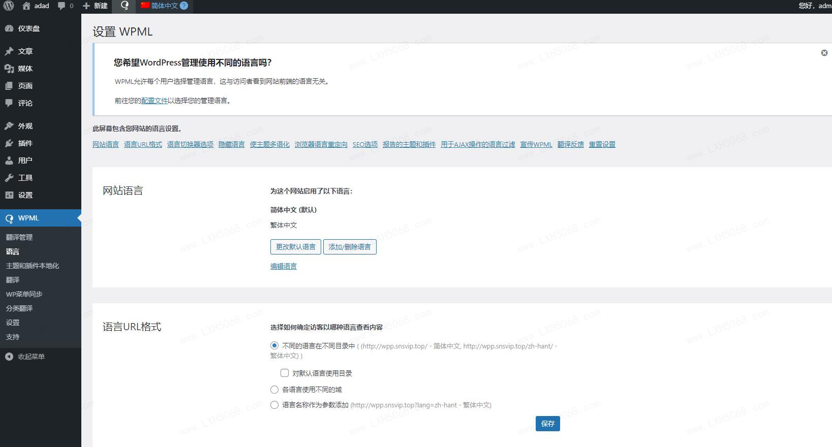
Task: Follow the 配置文件 link in notice
Action: coord(155,101)
